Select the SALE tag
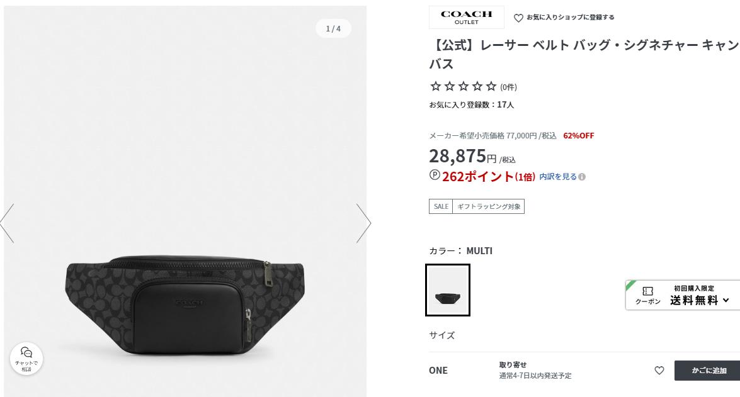This screenshot has width=740, height=397. click(x=441, y=206)
